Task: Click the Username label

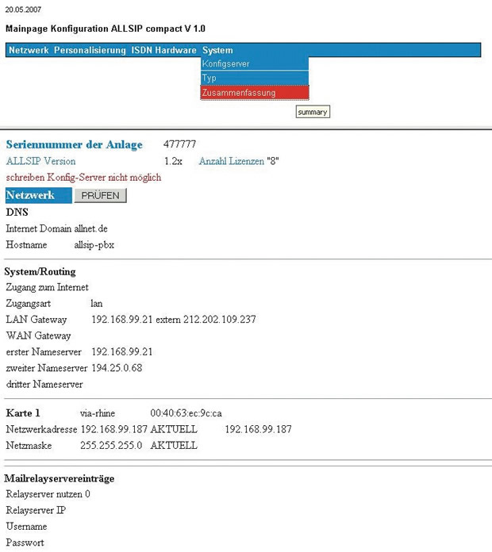Action: [26, 527]
